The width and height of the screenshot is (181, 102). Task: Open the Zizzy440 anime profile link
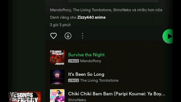(92, 17)
